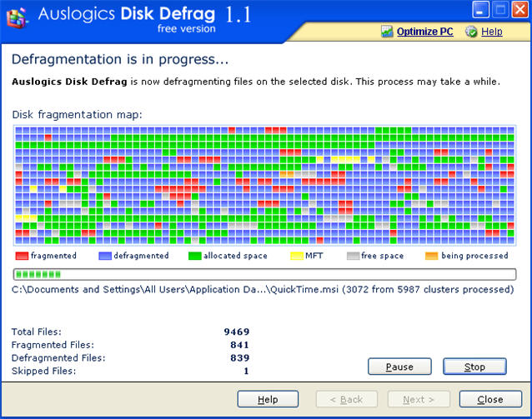Click the Skipped Files value 1

pos(246,371)
